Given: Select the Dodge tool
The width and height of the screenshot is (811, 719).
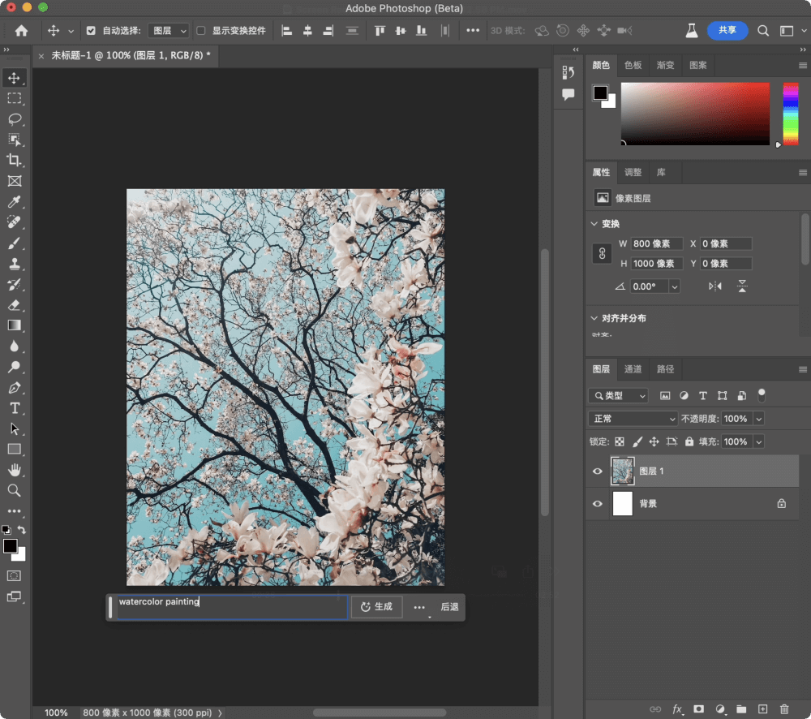Looking at the screenshot, I should coord(14,367).
